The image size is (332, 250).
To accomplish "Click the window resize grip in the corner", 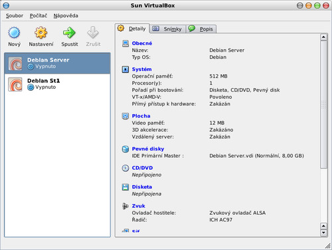I will (328, 246).
